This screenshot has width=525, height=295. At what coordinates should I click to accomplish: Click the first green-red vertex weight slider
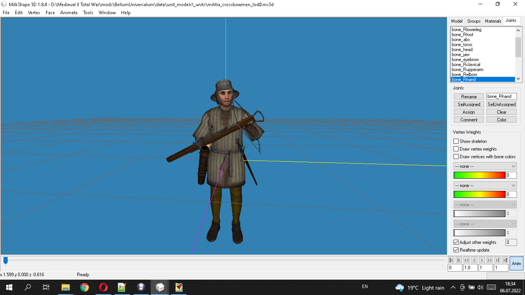479,175
